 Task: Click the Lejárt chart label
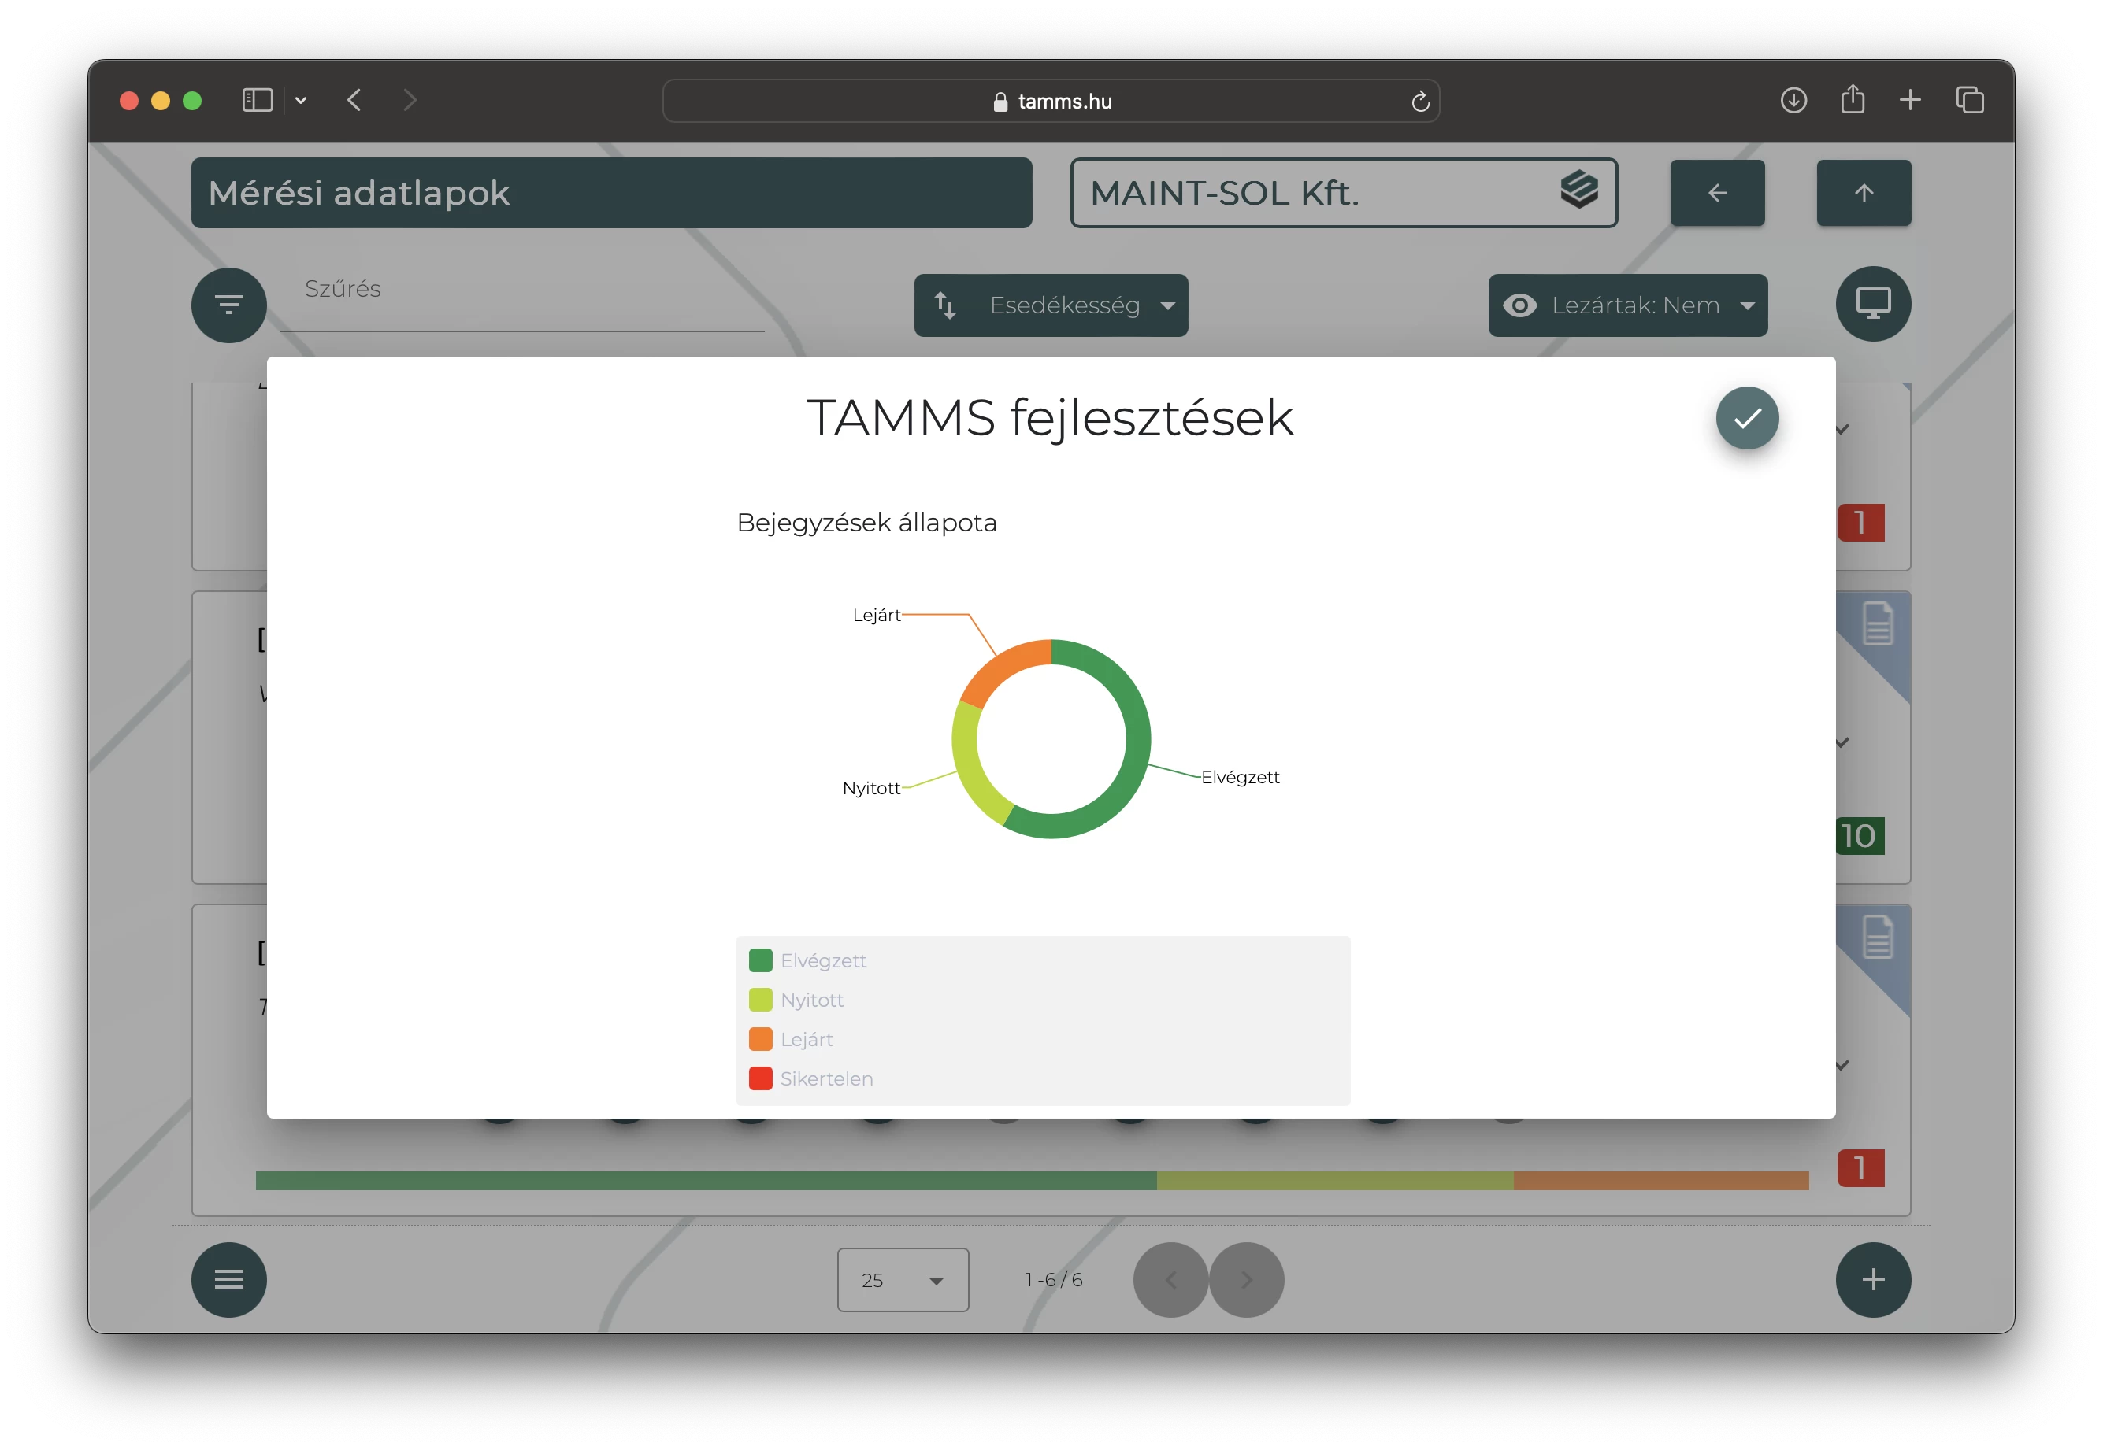[876, 615]
